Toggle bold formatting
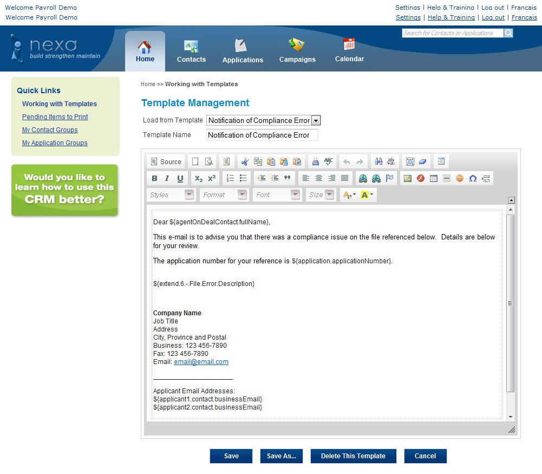Image resolution: width=542 pixels, height=474 pixels. point(154,178)
